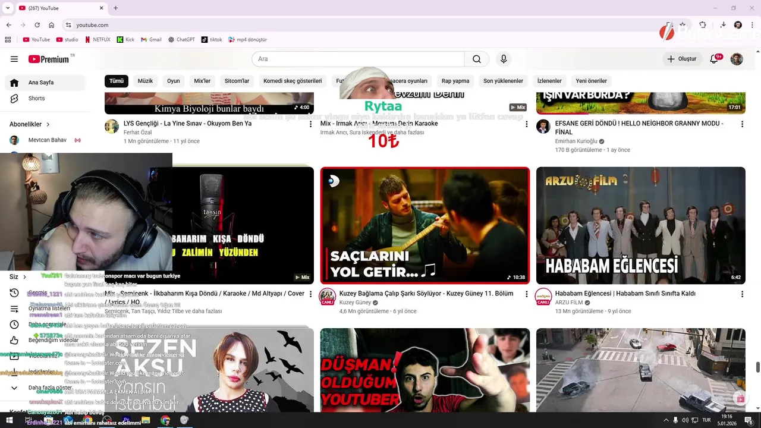Screen dimensions: 761x428
Task: Open the Kuzey Güney channel name
Action: [355, 303]
